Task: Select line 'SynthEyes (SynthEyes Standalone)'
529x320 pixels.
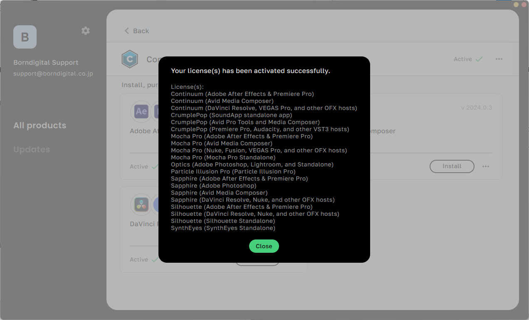Action: 223,228
